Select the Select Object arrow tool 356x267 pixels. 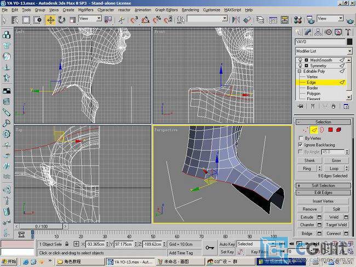(x=4, y=20)
